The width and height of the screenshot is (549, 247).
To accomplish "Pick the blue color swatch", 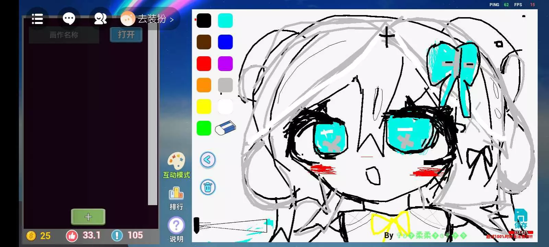I will 225,42.
